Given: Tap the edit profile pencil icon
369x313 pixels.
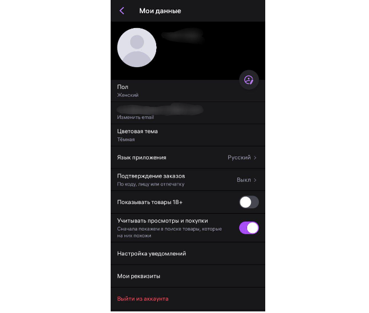Looking at the screenshot, I should [x=249, y=80].
